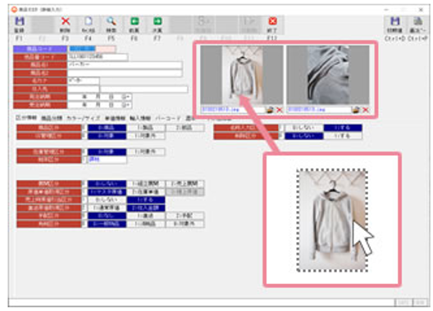Switch to the 商品分類 tab
This screenshot has height=311, width=433.
[52, 119]
